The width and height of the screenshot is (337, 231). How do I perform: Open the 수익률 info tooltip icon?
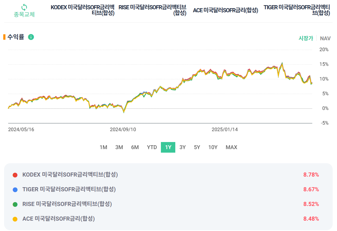(x=31, y=37)
